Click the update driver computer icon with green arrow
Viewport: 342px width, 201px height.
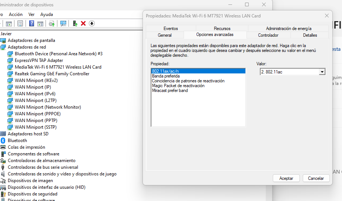tap(75, 23)
